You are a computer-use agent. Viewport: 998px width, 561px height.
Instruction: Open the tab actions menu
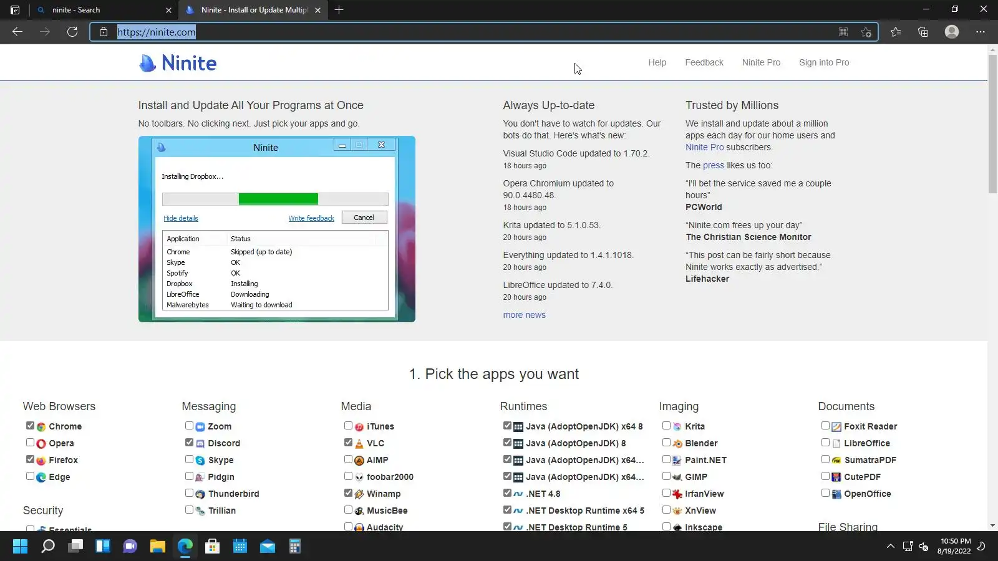pyautogui.click(x=15, y=10)
